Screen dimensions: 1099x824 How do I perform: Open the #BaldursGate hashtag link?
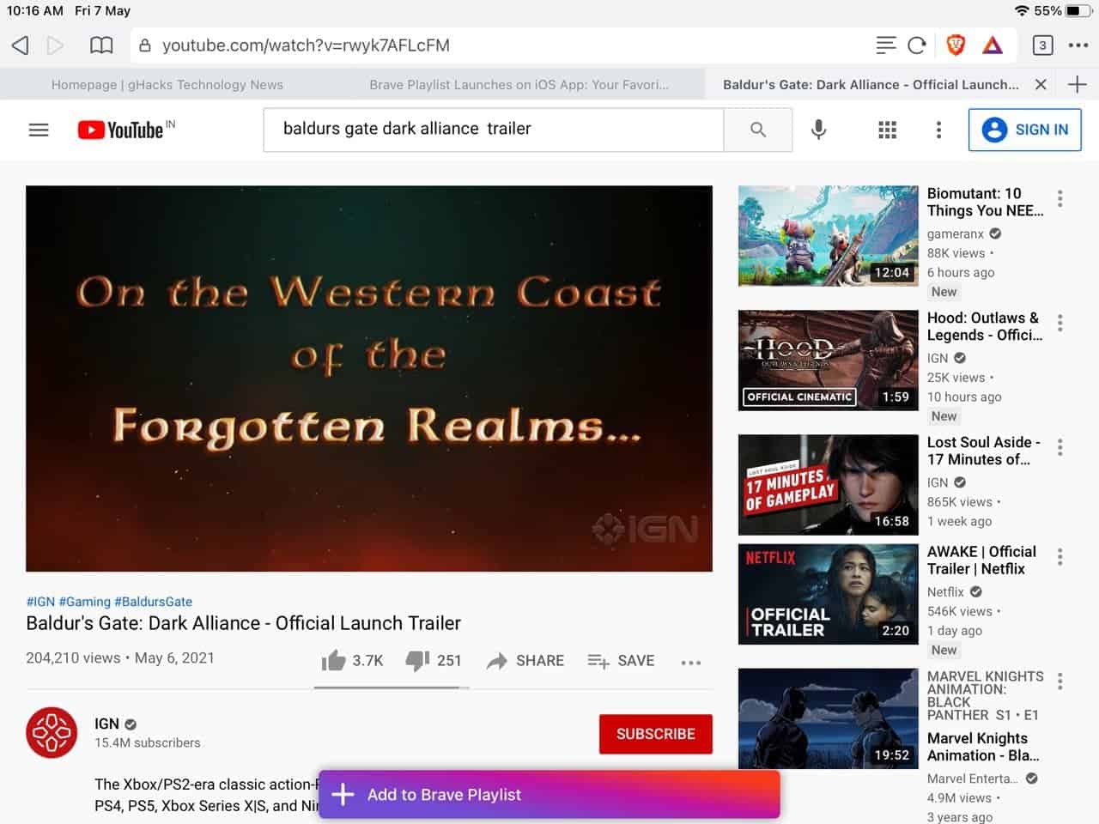(153, 602)
